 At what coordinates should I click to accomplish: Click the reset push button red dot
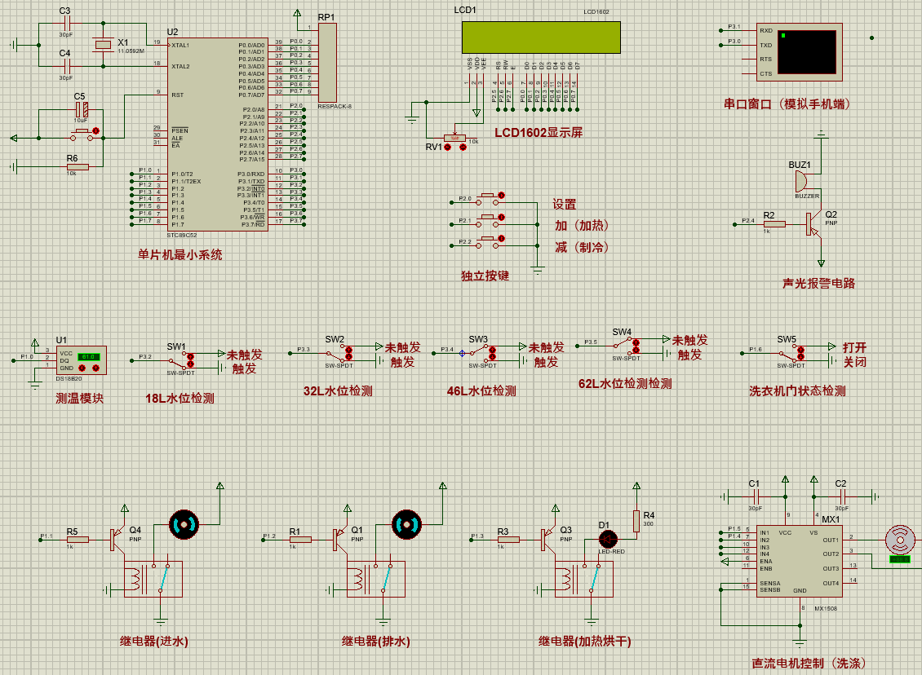point(95,131)
